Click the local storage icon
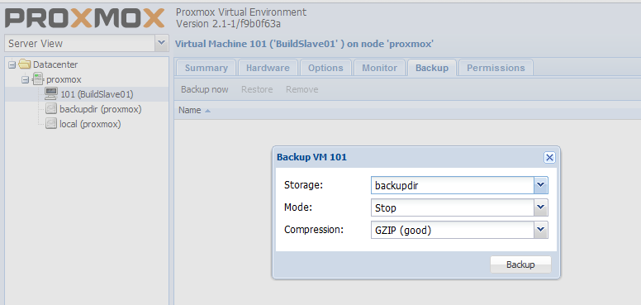 click(51, 124)
